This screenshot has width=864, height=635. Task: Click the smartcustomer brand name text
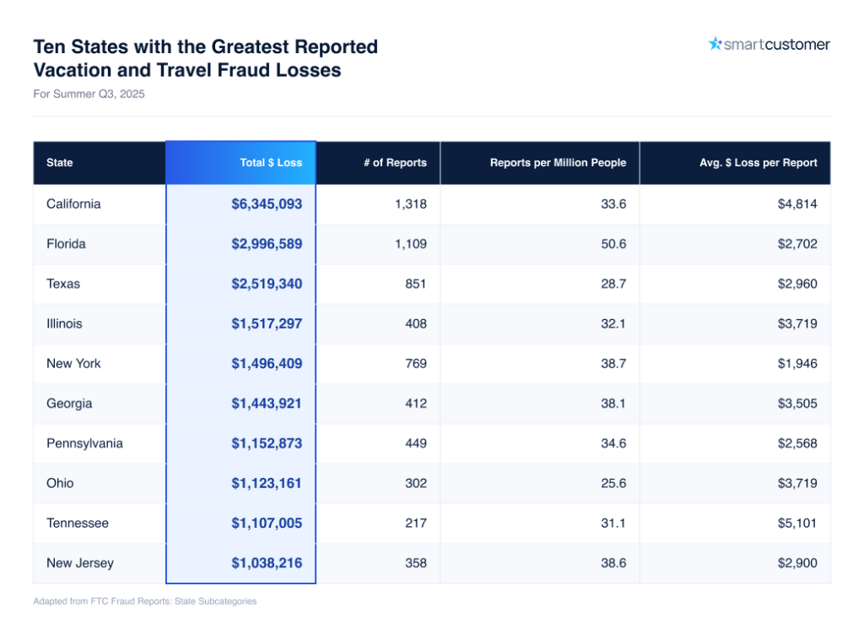pos(776,45)
